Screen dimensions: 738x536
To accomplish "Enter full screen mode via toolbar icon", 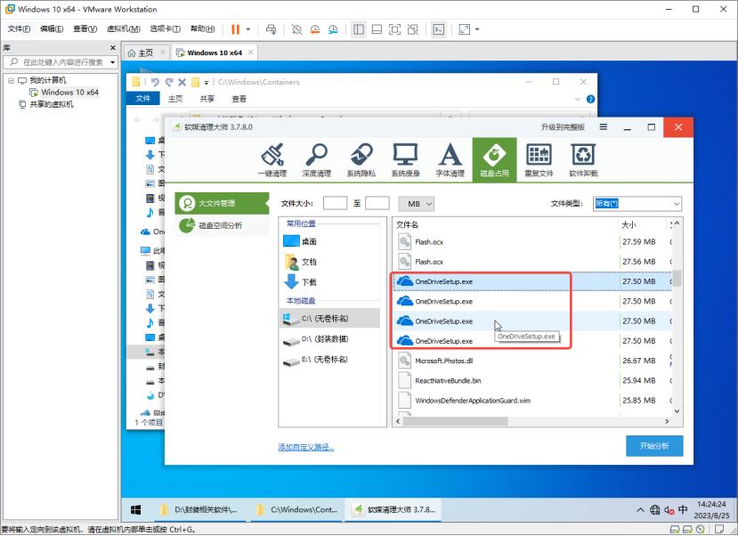I will [x=395, y=29].
